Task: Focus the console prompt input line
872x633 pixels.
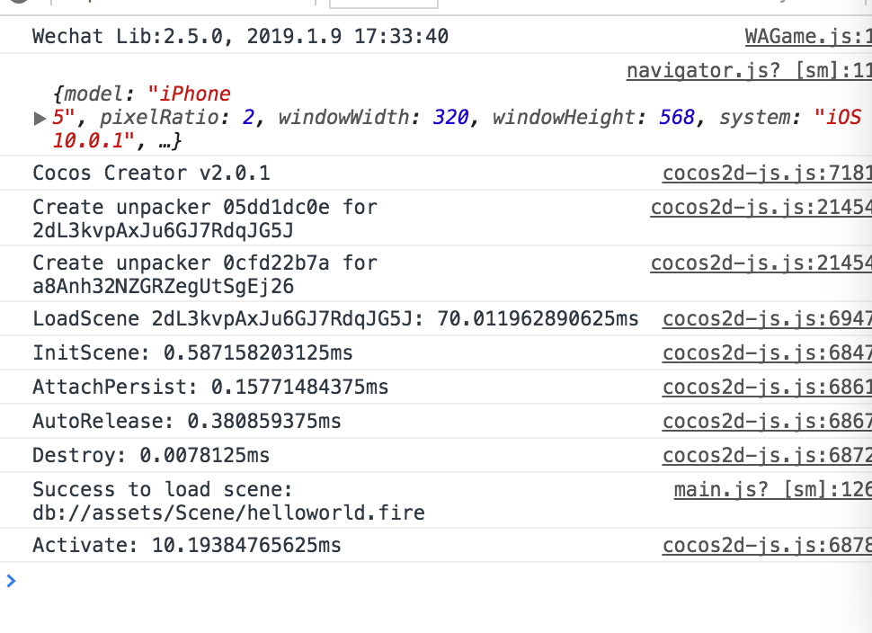Action: tap(432, 581)
